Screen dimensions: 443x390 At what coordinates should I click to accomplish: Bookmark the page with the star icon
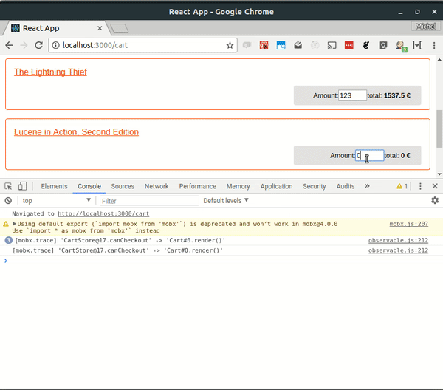pos(230,45)
